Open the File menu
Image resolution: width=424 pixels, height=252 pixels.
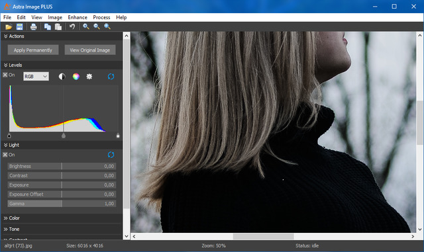click(x=7, y=17)
